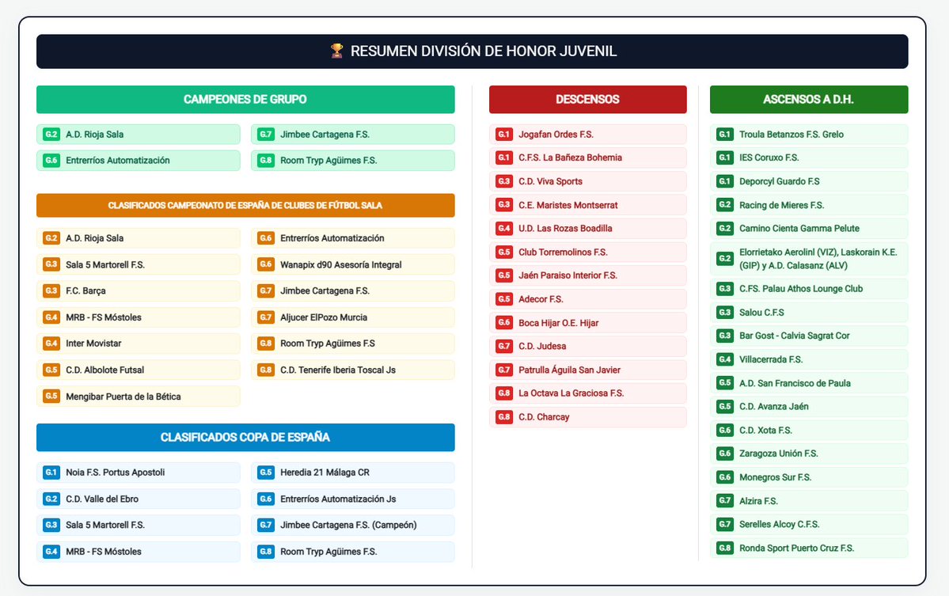Click Deporcyl Guardo F.S
This screenshot has height=596, width=949.
809,181
